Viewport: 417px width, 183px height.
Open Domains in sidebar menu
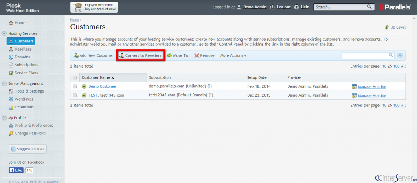tap(22, 57)
